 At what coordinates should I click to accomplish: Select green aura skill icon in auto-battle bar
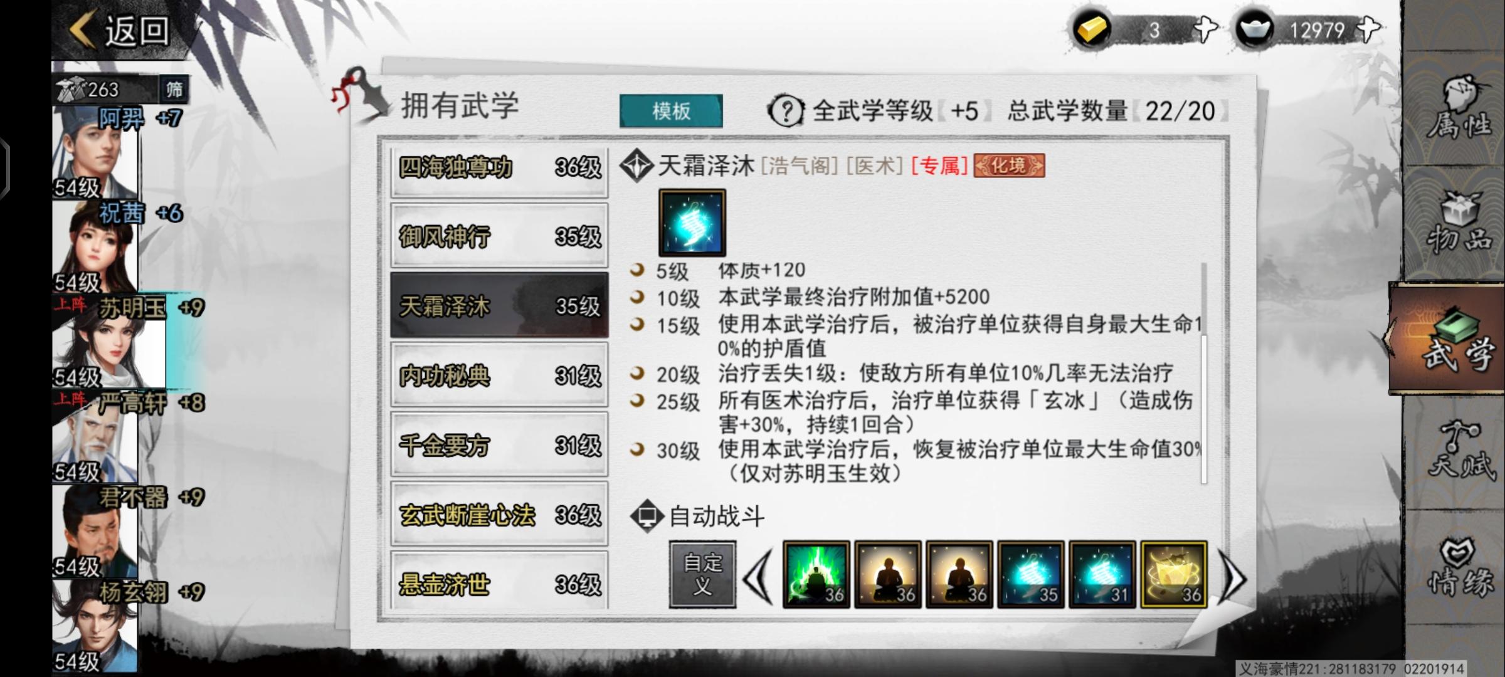816,574
